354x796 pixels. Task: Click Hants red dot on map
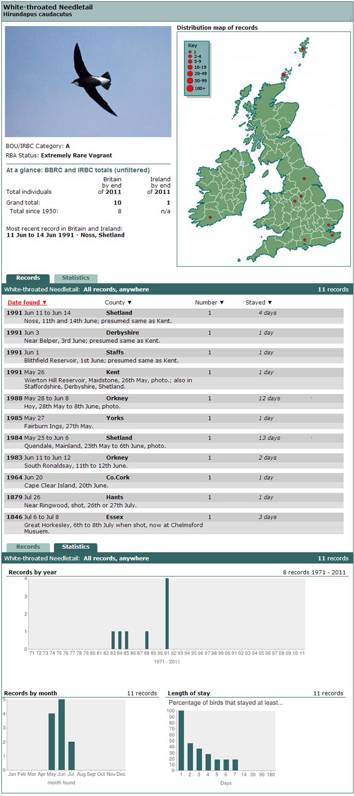[304, 240]
